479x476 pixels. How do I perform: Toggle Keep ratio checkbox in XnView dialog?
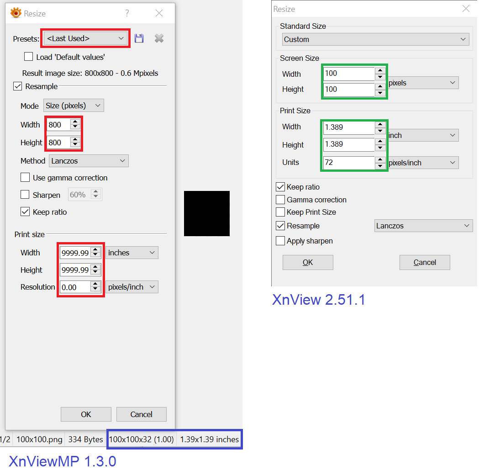[280, 187]
